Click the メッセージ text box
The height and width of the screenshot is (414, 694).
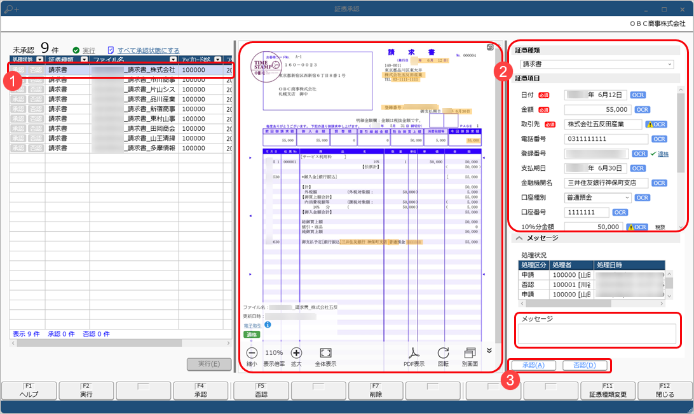tap(597, 333)
